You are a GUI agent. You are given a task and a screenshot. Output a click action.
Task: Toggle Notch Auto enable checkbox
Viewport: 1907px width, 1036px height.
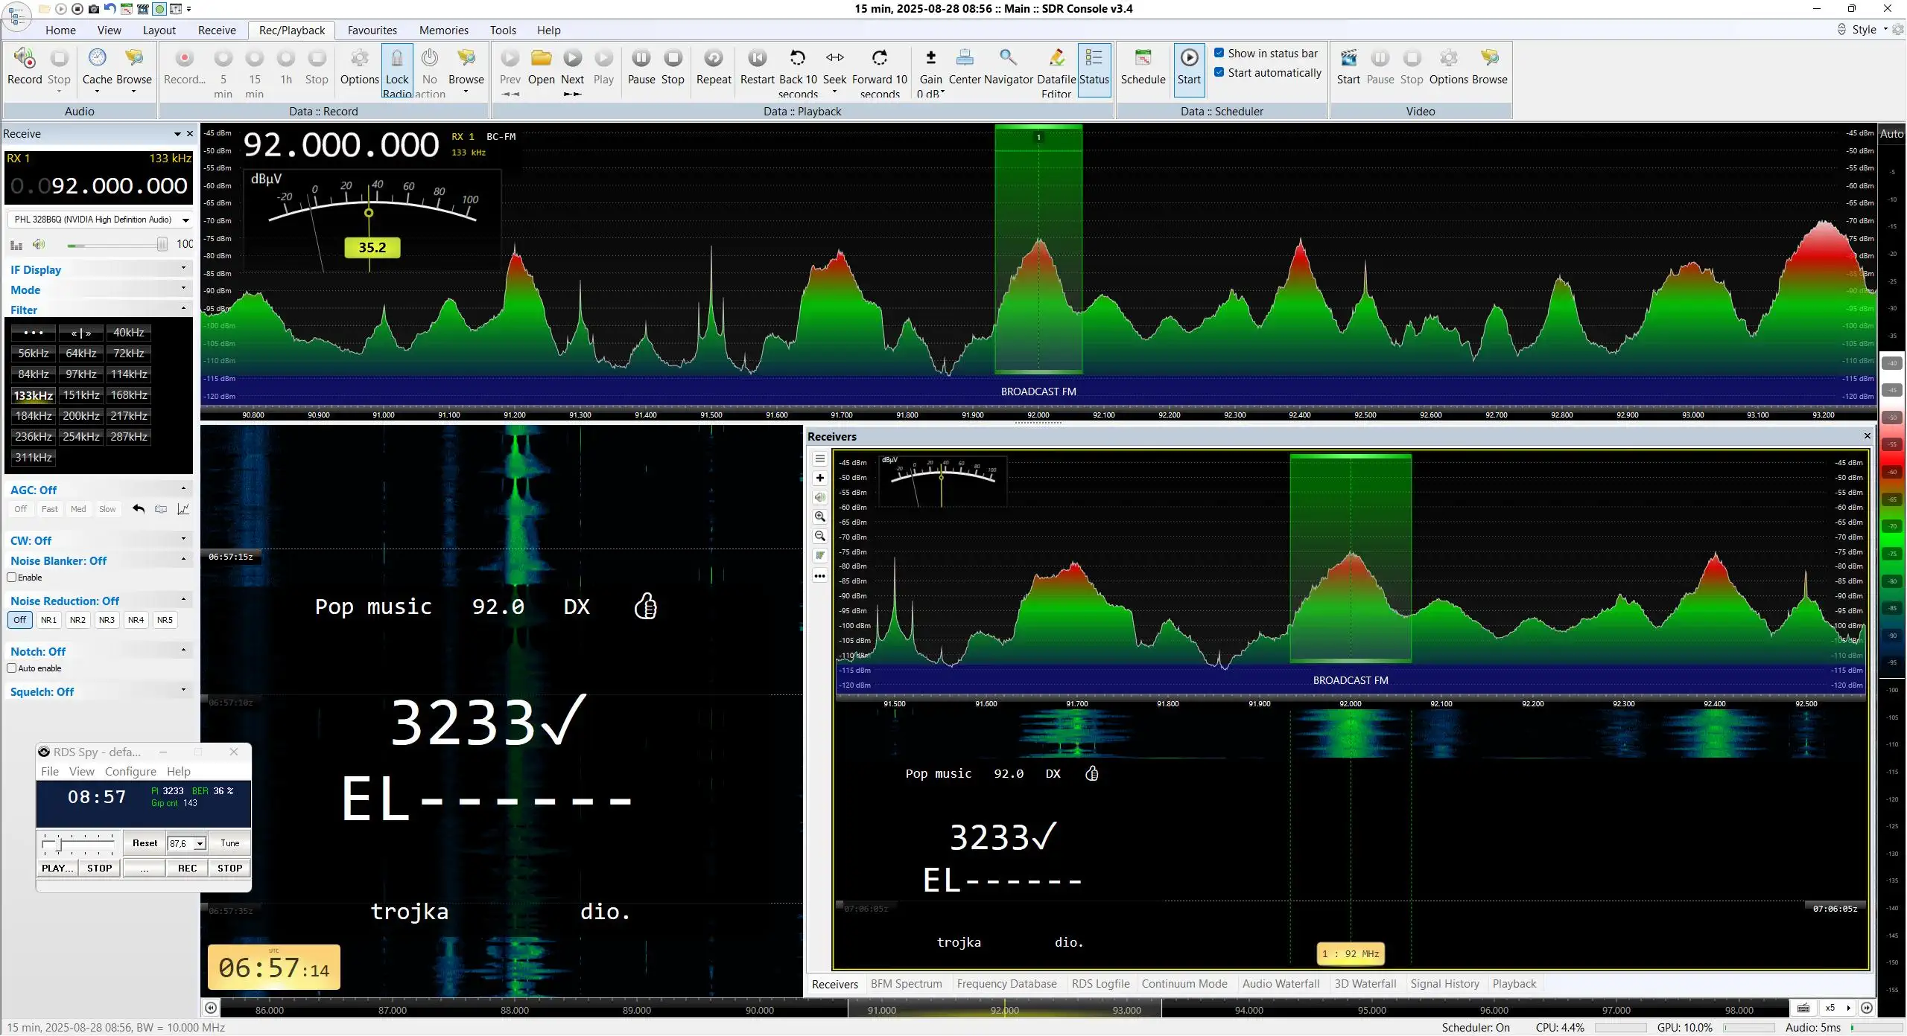pyautogui.click(x=12, y=668)
